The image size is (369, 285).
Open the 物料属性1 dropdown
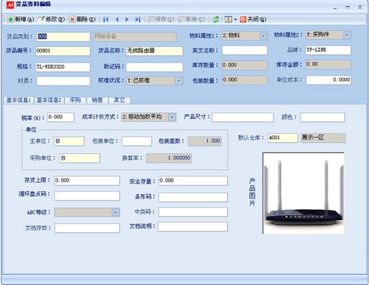tap(264, 36)
